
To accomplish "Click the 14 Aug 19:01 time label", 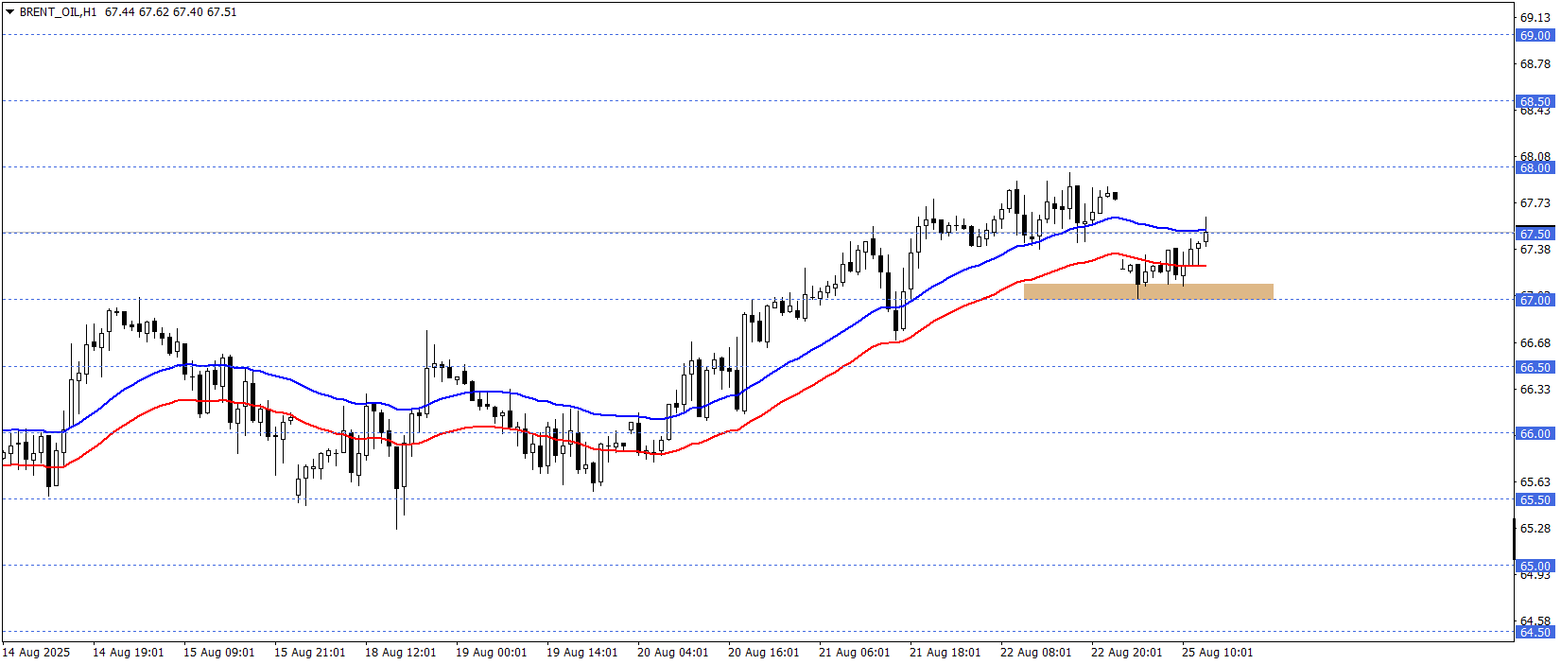I will (x=128, y=653).
